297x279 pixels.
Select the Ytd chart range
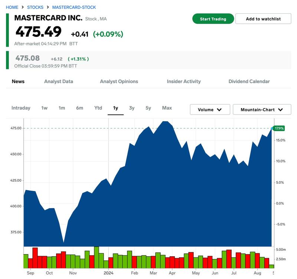tap(98, 108)
